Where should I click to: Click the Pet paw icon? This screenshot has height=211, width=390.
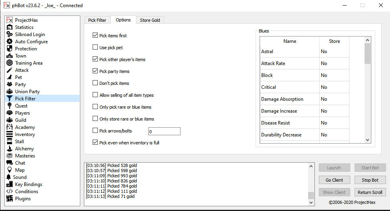pyautogui.click(x=10, y=77)
